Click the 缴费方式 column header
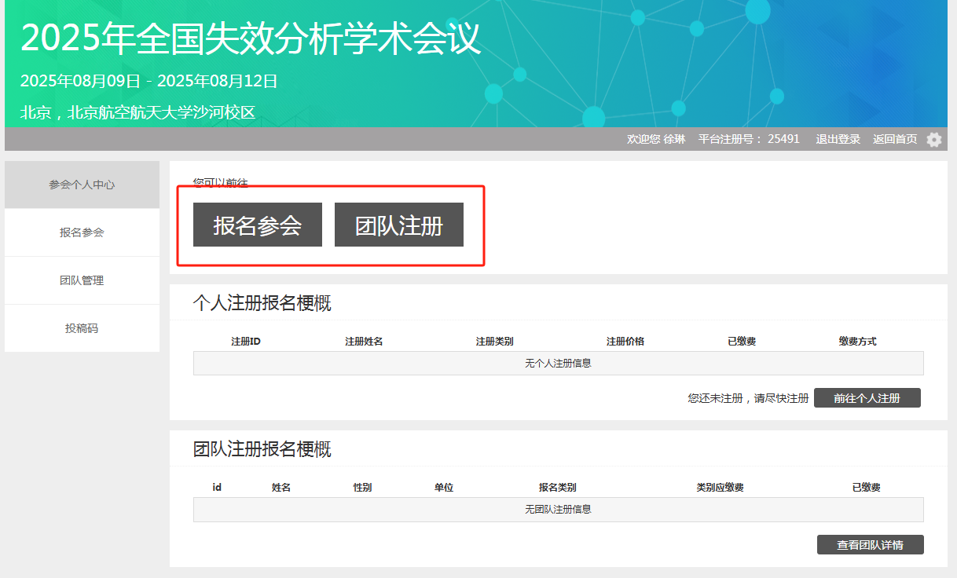957x578 pixels. tap(857, 342)
